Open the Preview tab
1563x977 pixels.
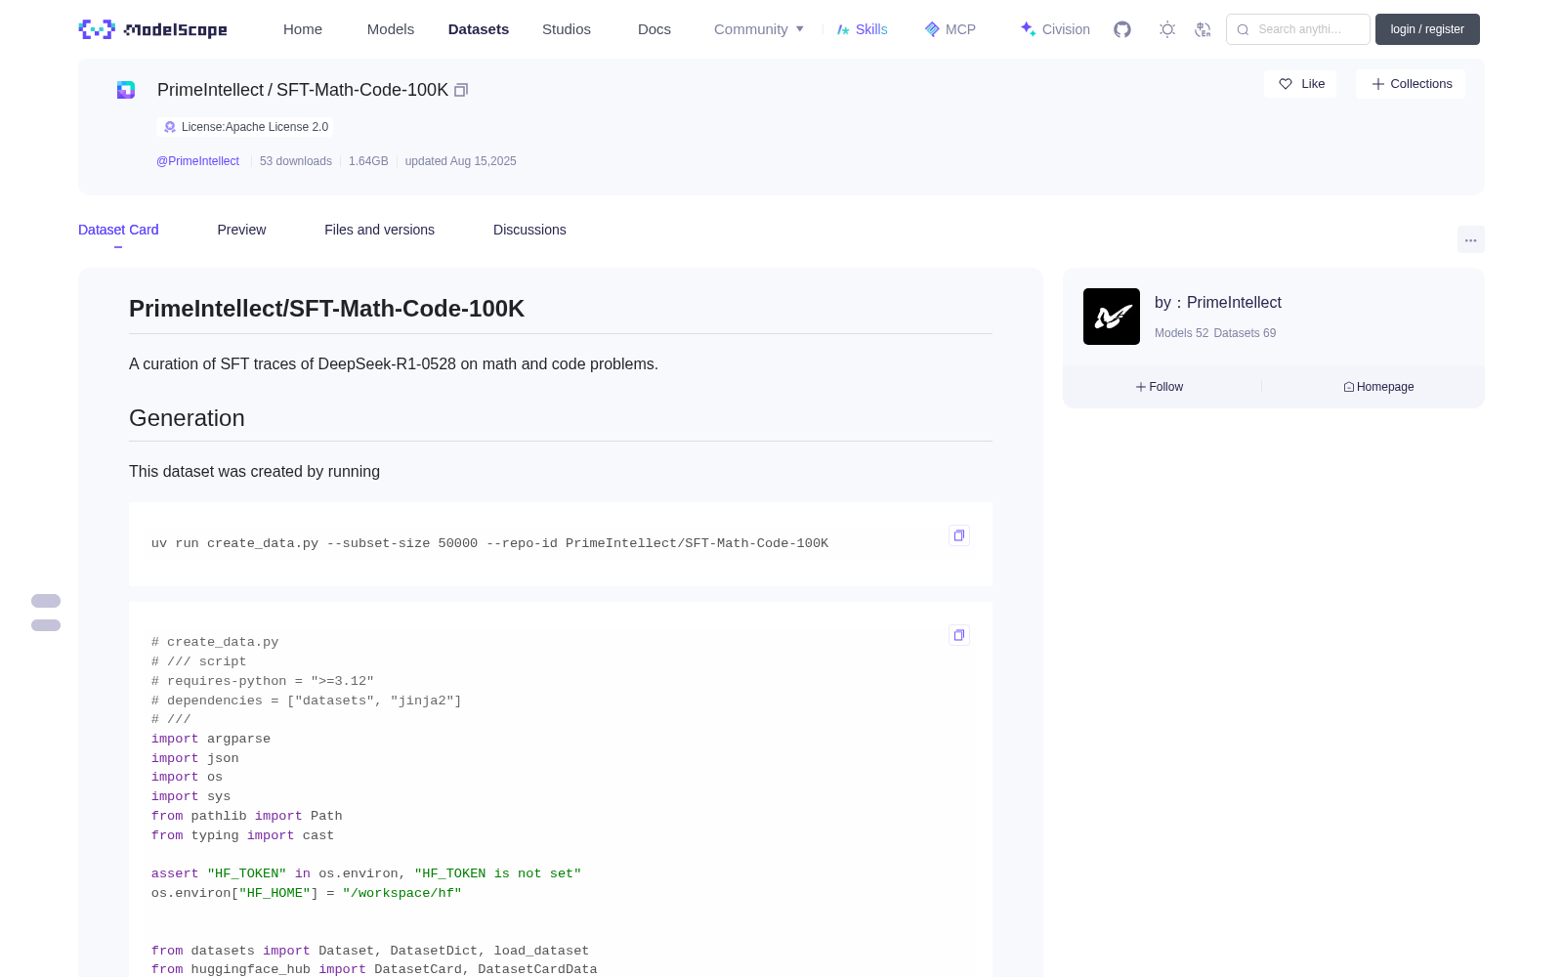click(241, 230)
